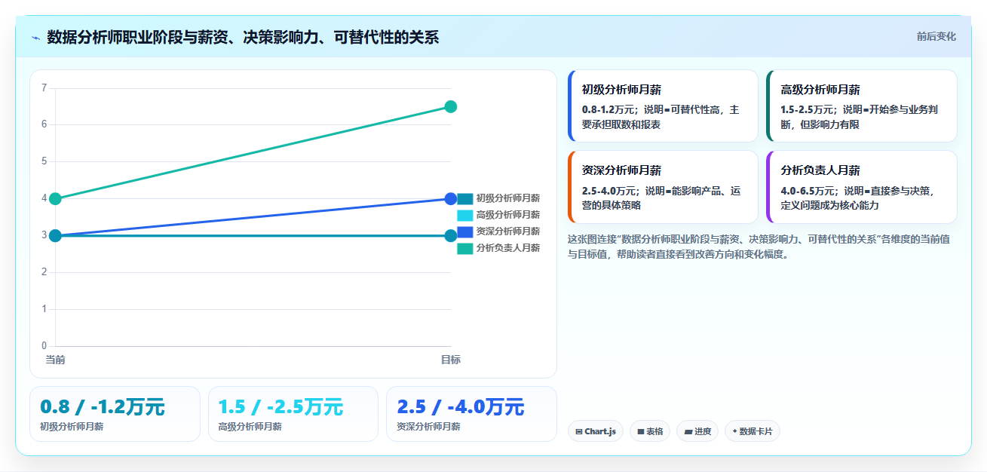Click 初级分析师月薪 legend label
987x472 pixels.
(508, 198)
